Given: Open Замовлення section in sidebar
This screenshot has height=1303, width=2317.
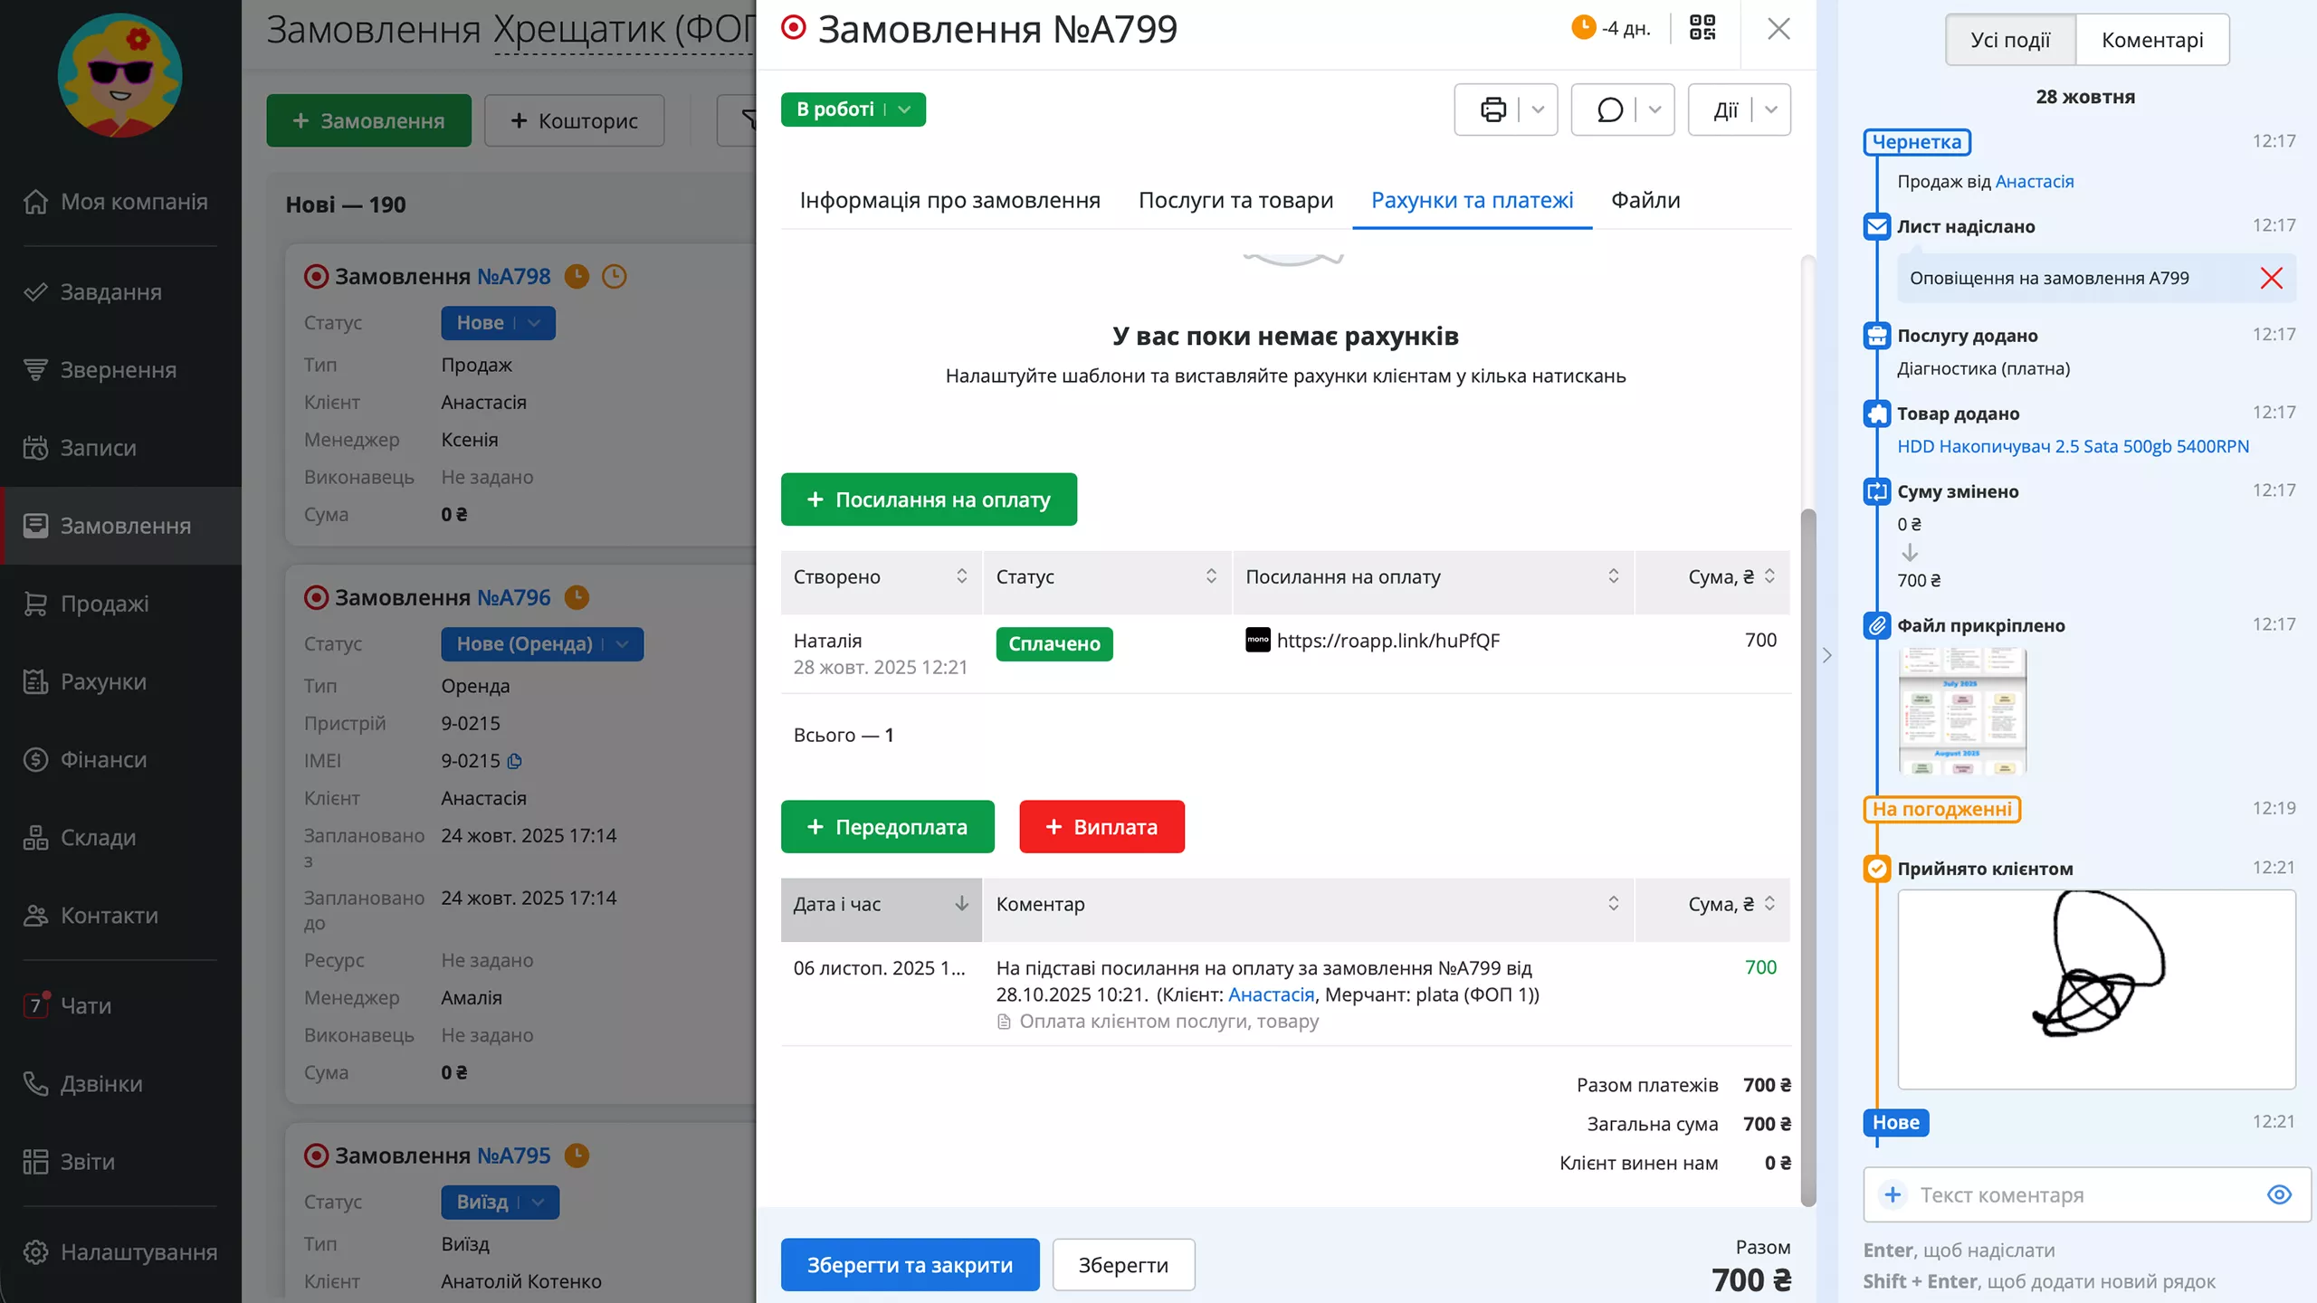Looking at the screenshot, I should click(x=120, y=526).
